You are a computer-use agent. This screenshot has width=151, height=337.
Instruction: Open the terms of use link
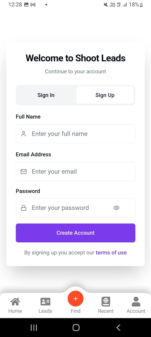point(111,252)
